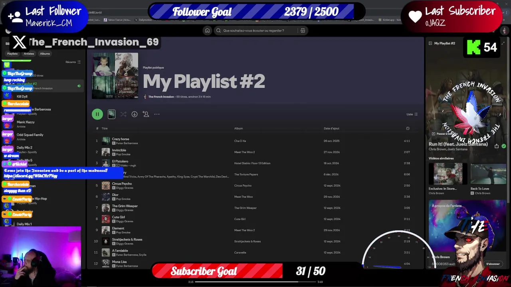This screenshot has height=287, width=511.
Task: Click the Date d'ajout column header
Action: (331, 128)
